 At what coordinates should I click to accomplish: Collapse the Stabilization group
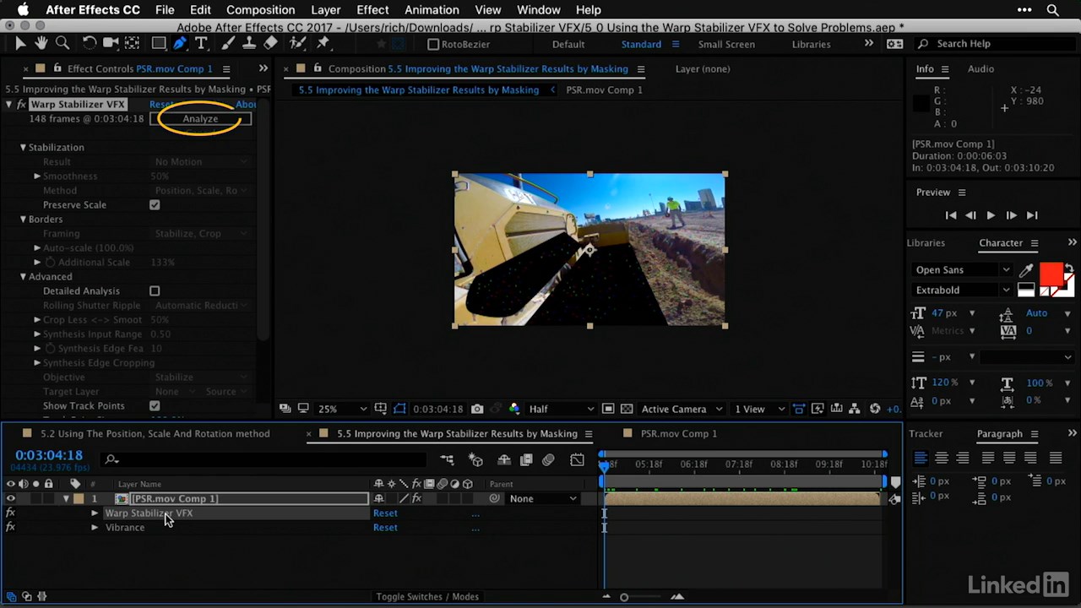tap(23, 147)
